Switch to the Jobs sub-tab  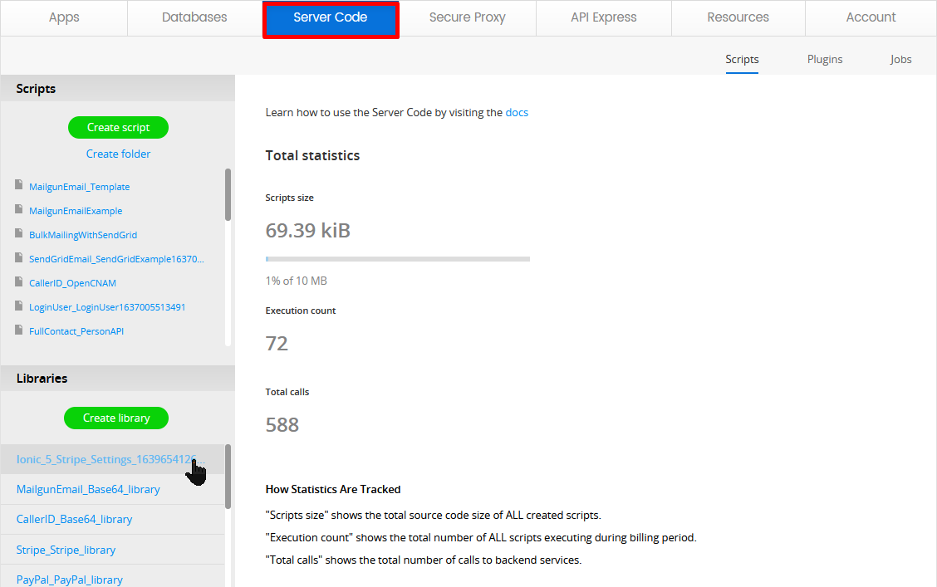tap(900, 60)
